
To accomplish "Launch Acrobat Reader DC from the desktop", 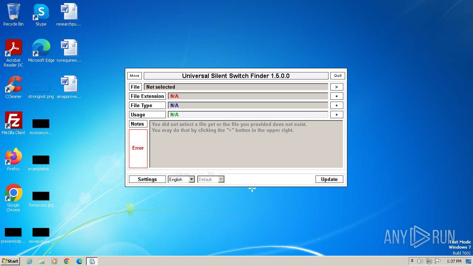I will click(x=13, y=53).
